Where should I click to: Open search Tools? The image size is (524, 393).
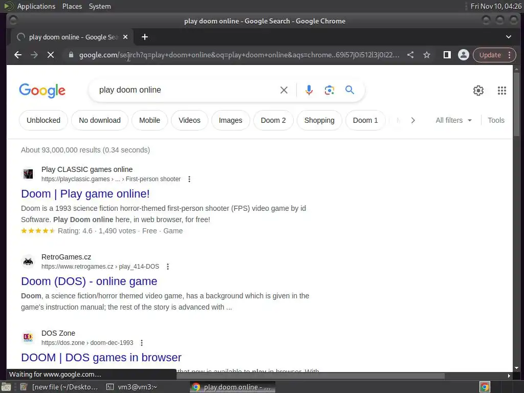tap(496, 120)
